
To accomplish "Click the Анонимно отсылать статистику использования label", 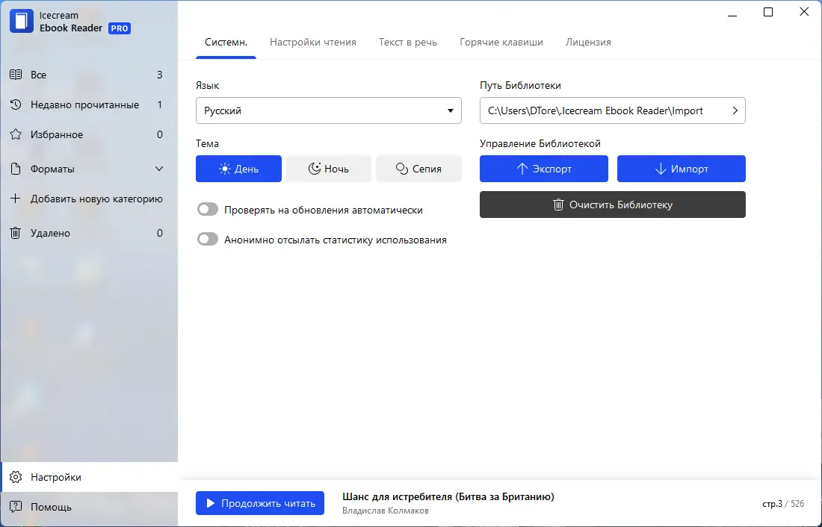I will (336, 240).
